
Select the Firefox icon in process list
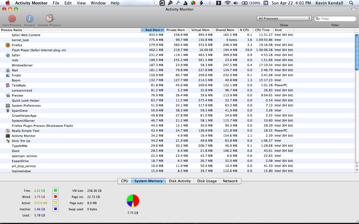(8, 45)
